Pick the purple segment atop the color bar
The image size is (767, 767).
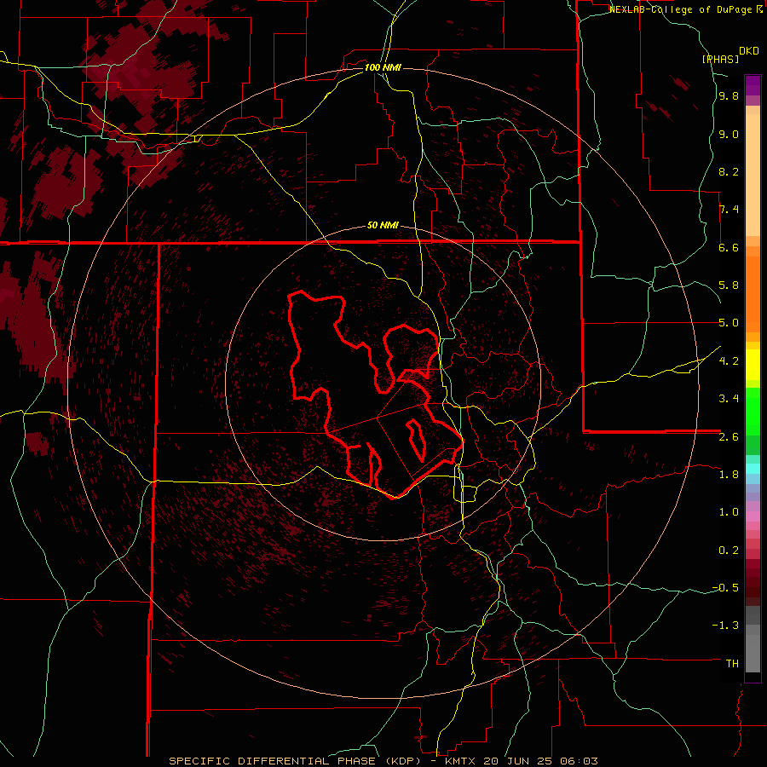753,85
